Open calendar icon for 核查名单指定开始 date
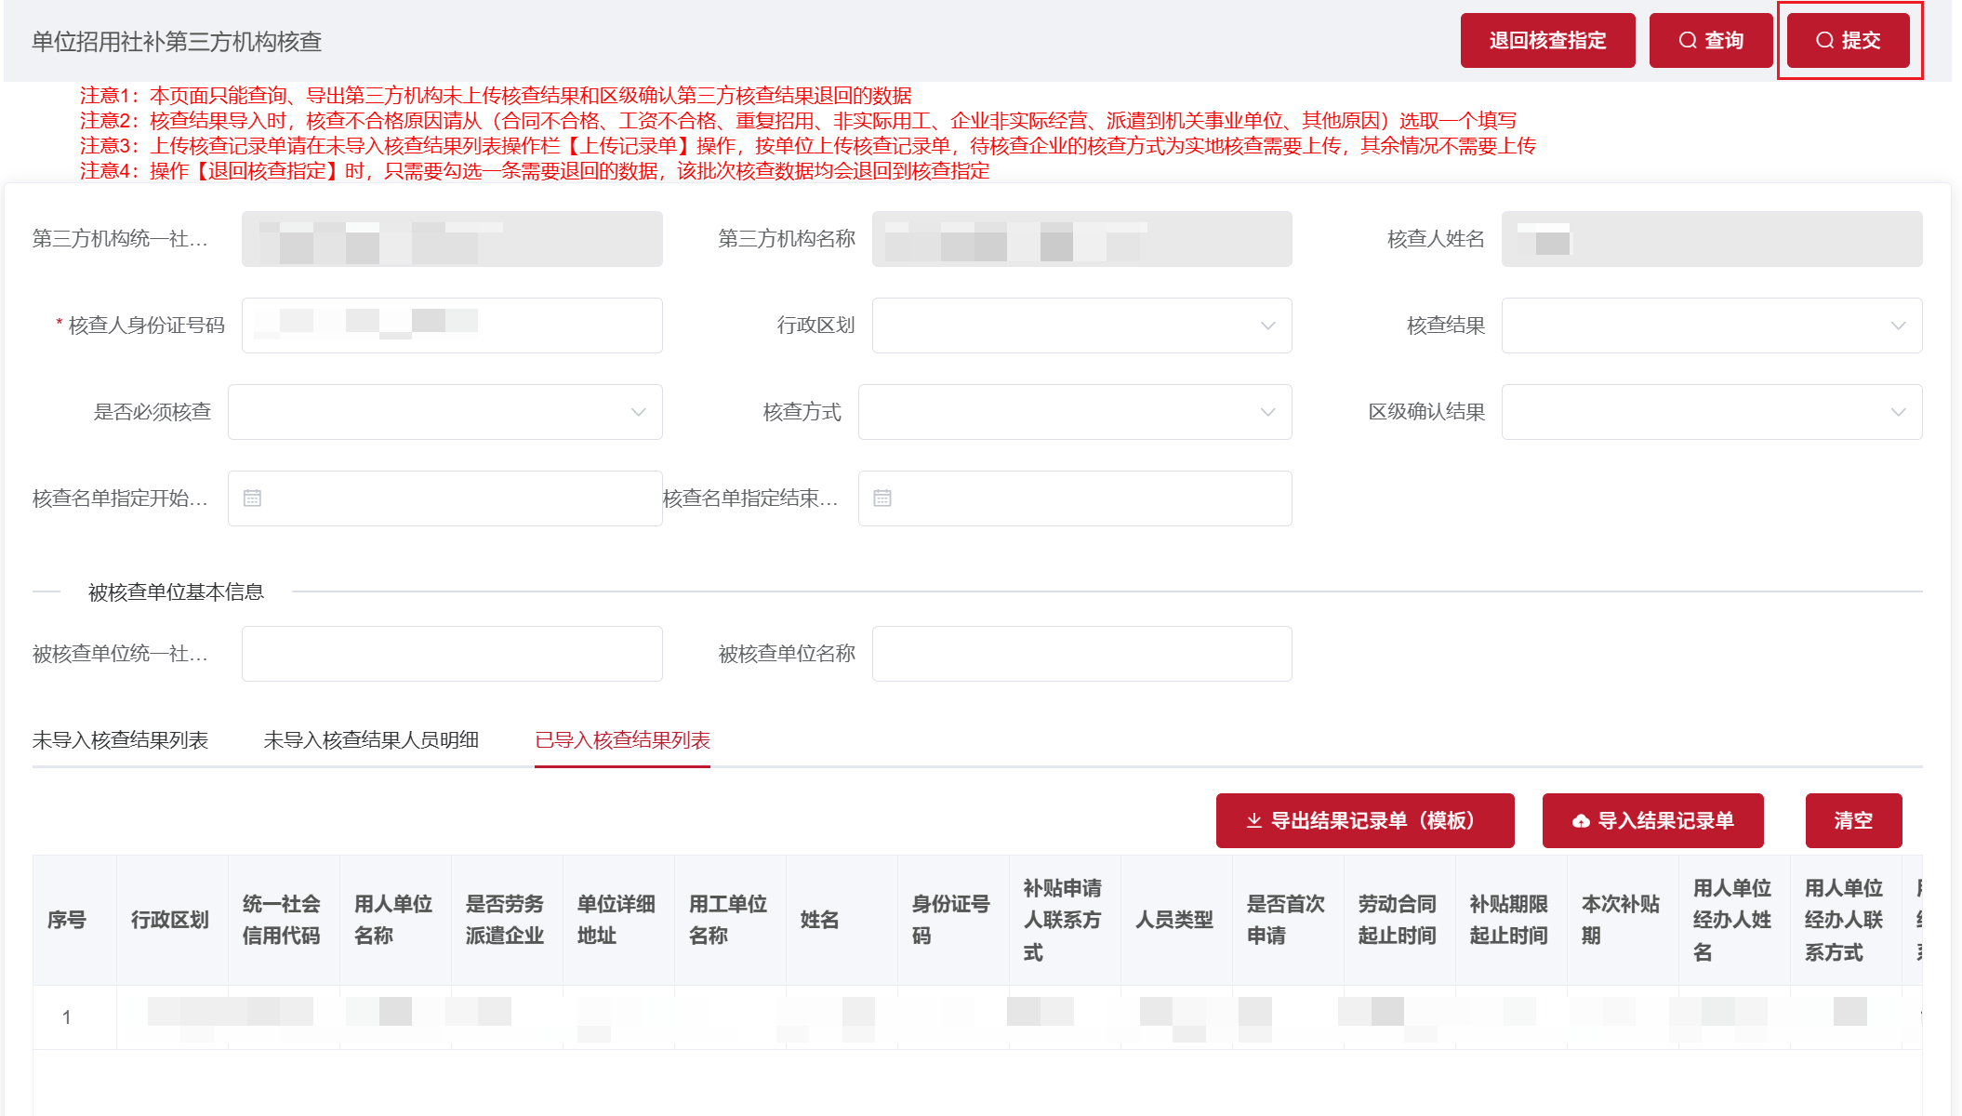This screenshot has width=1962, height=1116. pos(252,498)
